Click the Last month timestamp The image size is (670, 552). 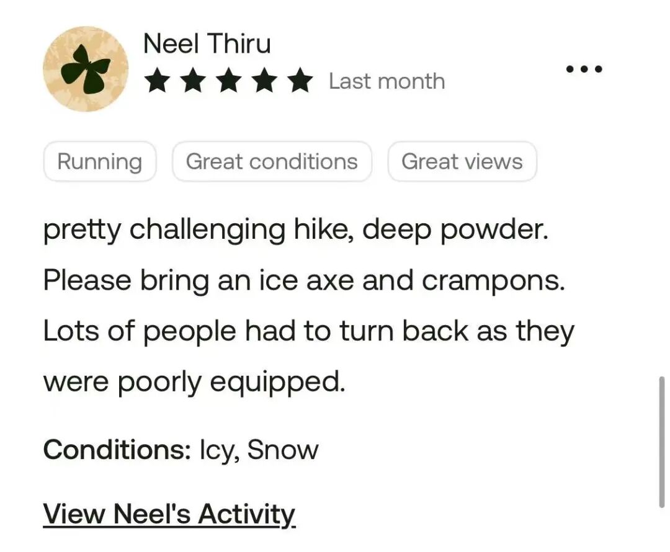tap(386, 81)
